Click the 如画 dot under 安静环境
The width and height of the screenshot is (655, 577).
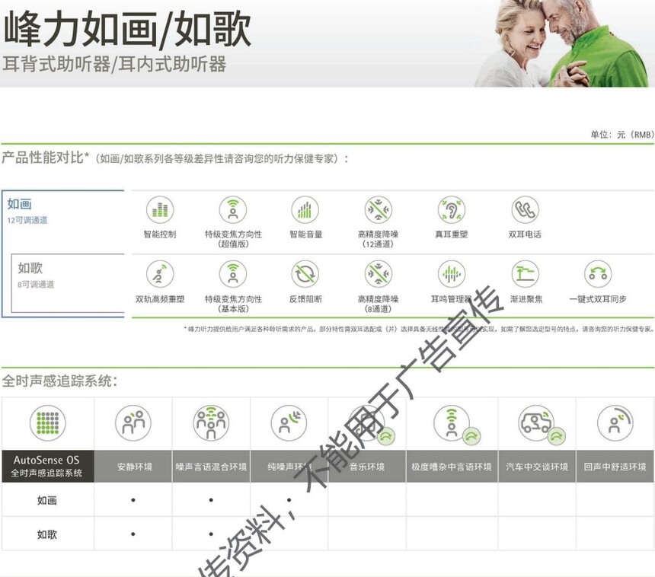[x=133, y=500]
